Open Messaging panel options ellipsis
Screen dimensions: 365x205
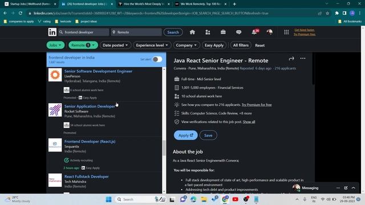[x=338, y=188]
